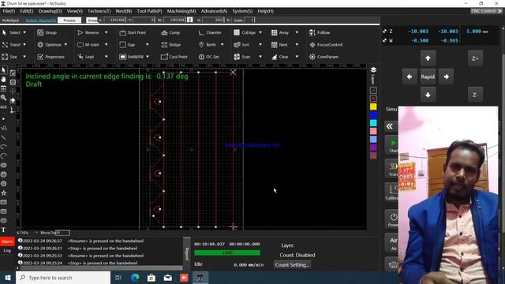Image resolution: width=505 pixels, height=284 pixels.
Task: Click the Start Point tool
Action: point(133,32)
